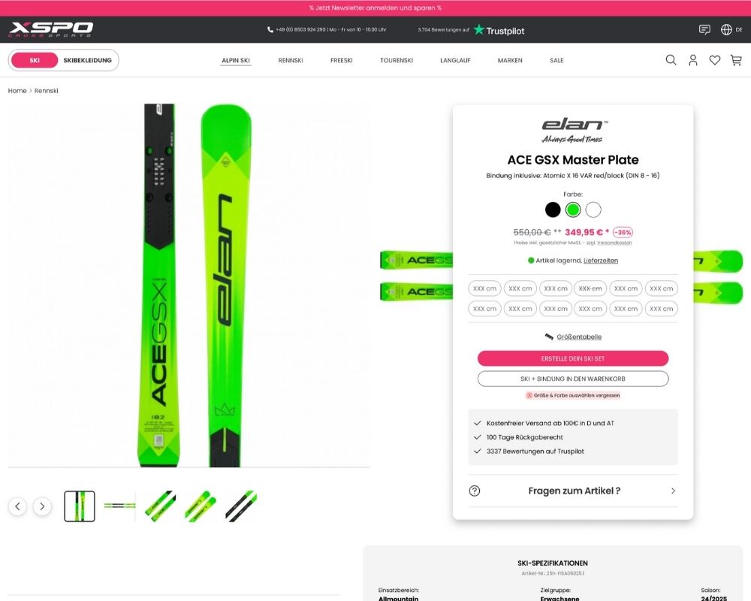Click the globe language icon
The width and height of the screenshot is (751, 601).
point(726,30)
